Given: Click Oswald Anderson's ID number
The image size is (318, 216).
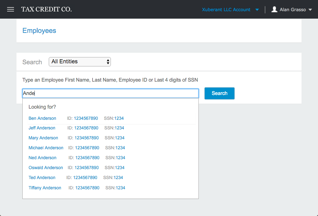Looking at the screenshot, I should [x=87, y=168].
